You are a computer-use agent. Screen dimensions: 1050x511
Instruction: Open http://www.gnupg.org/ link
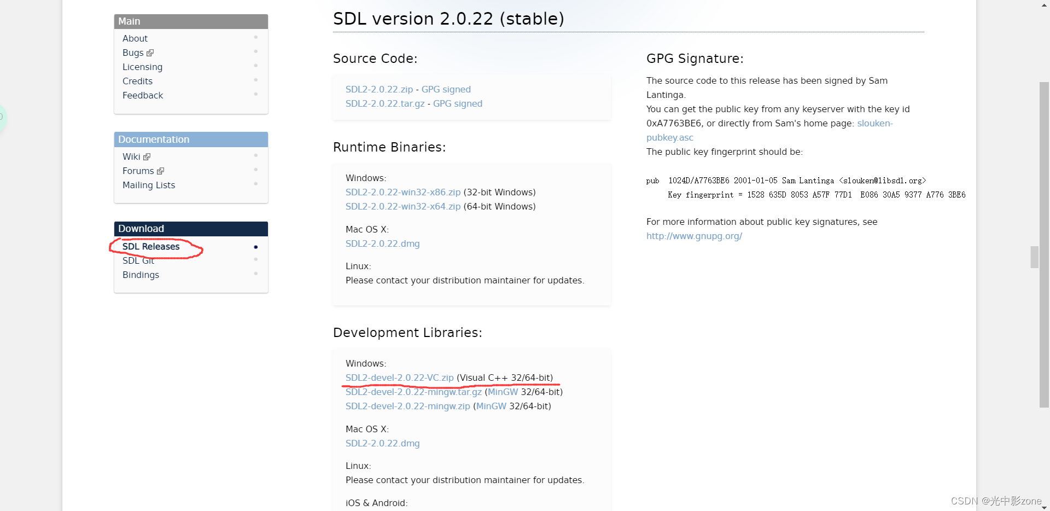pos(694,236)
